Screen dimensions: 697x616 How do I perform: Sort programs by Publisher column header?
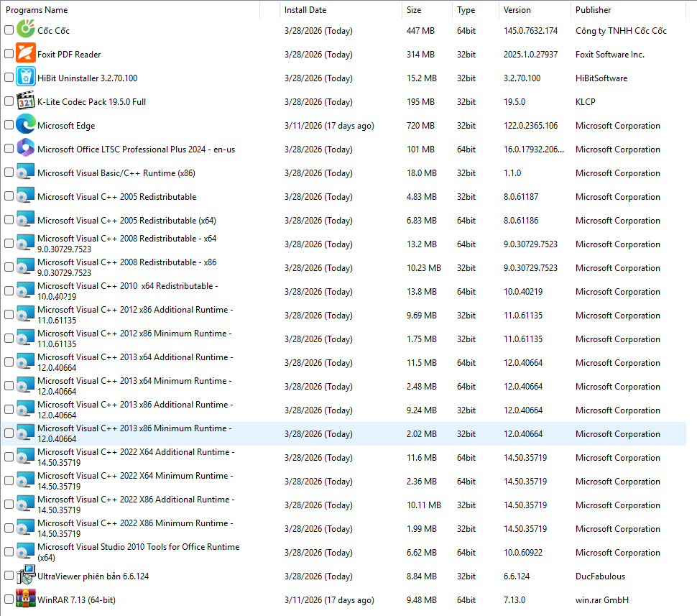pos(593,10)
